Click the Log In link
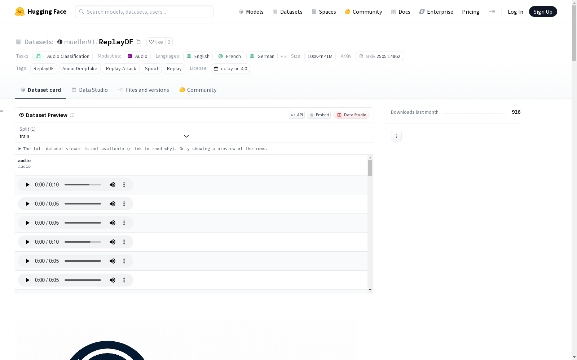 pyautogui.click(x=515, y=12)
